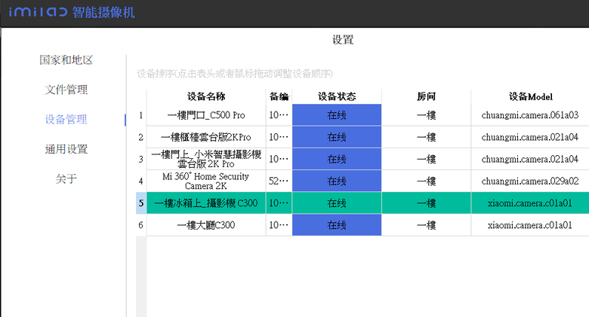The width and height of the screenshot is (589, 317).
Task: Click xiaomi.camera.c01a01 in row 6
Action: coord(530,225)
